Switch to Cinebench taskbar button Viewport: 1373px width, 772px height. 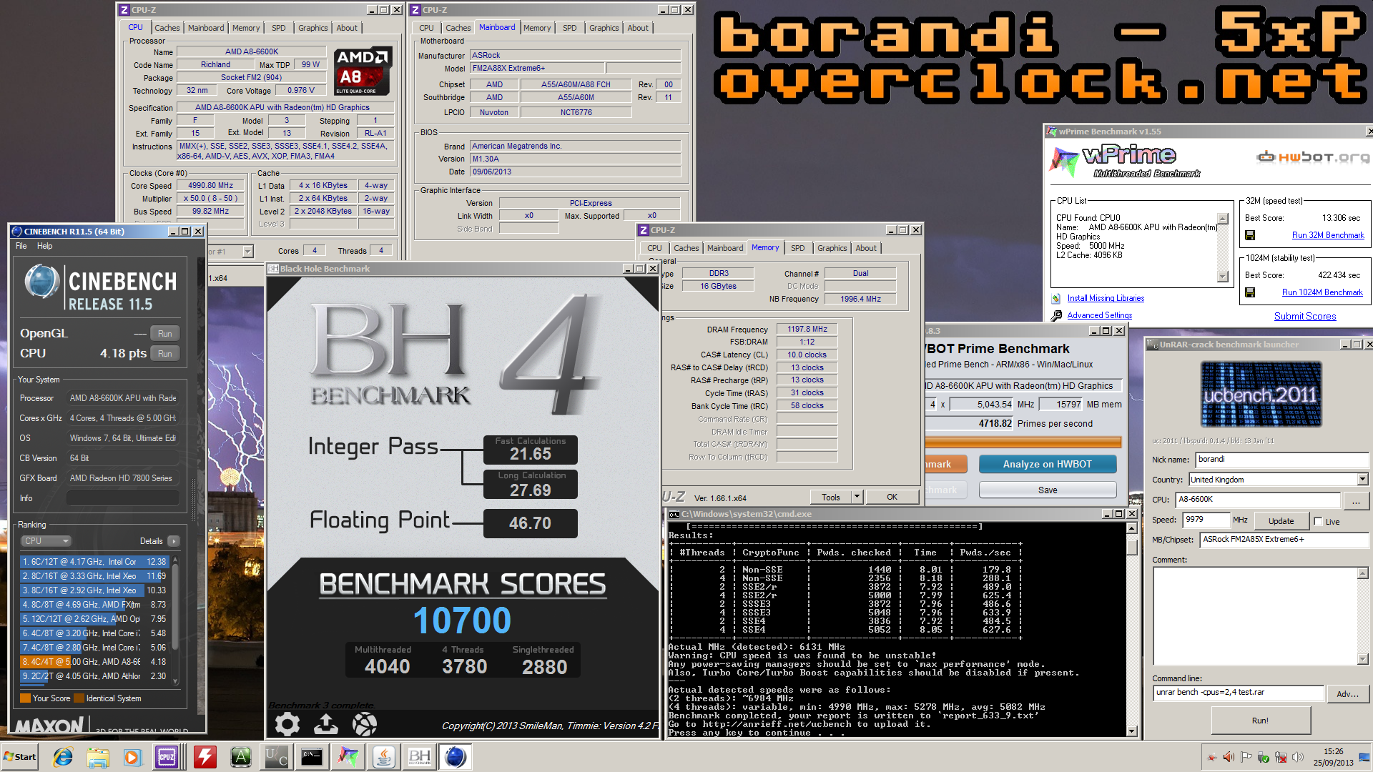click(455, 757)
